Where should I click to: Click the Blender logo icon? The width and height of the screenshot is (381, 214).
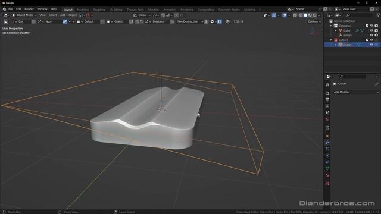4,9
